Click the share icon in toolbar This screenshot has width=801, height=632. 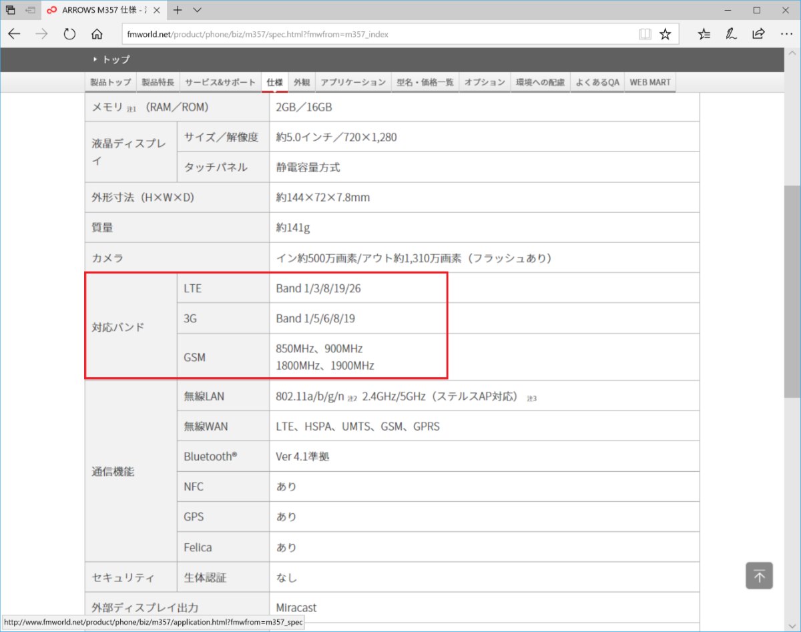(758, 34)
